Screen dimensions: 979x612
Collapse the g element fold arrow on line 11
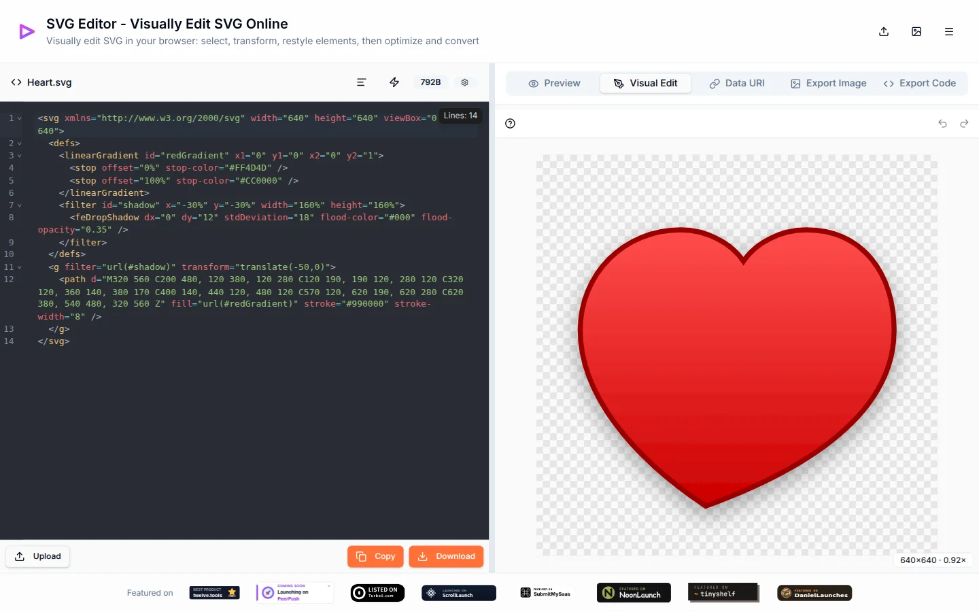tap(20, 267)
